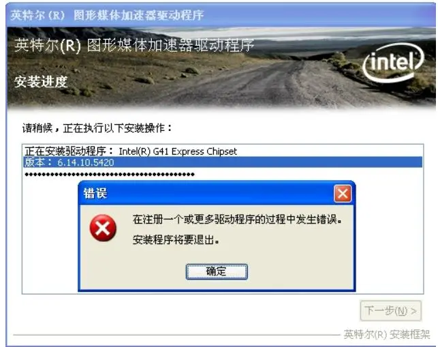Click the dirt road banner image
Viewport: 438px width, 347px height.
click(x=221, y=68)
